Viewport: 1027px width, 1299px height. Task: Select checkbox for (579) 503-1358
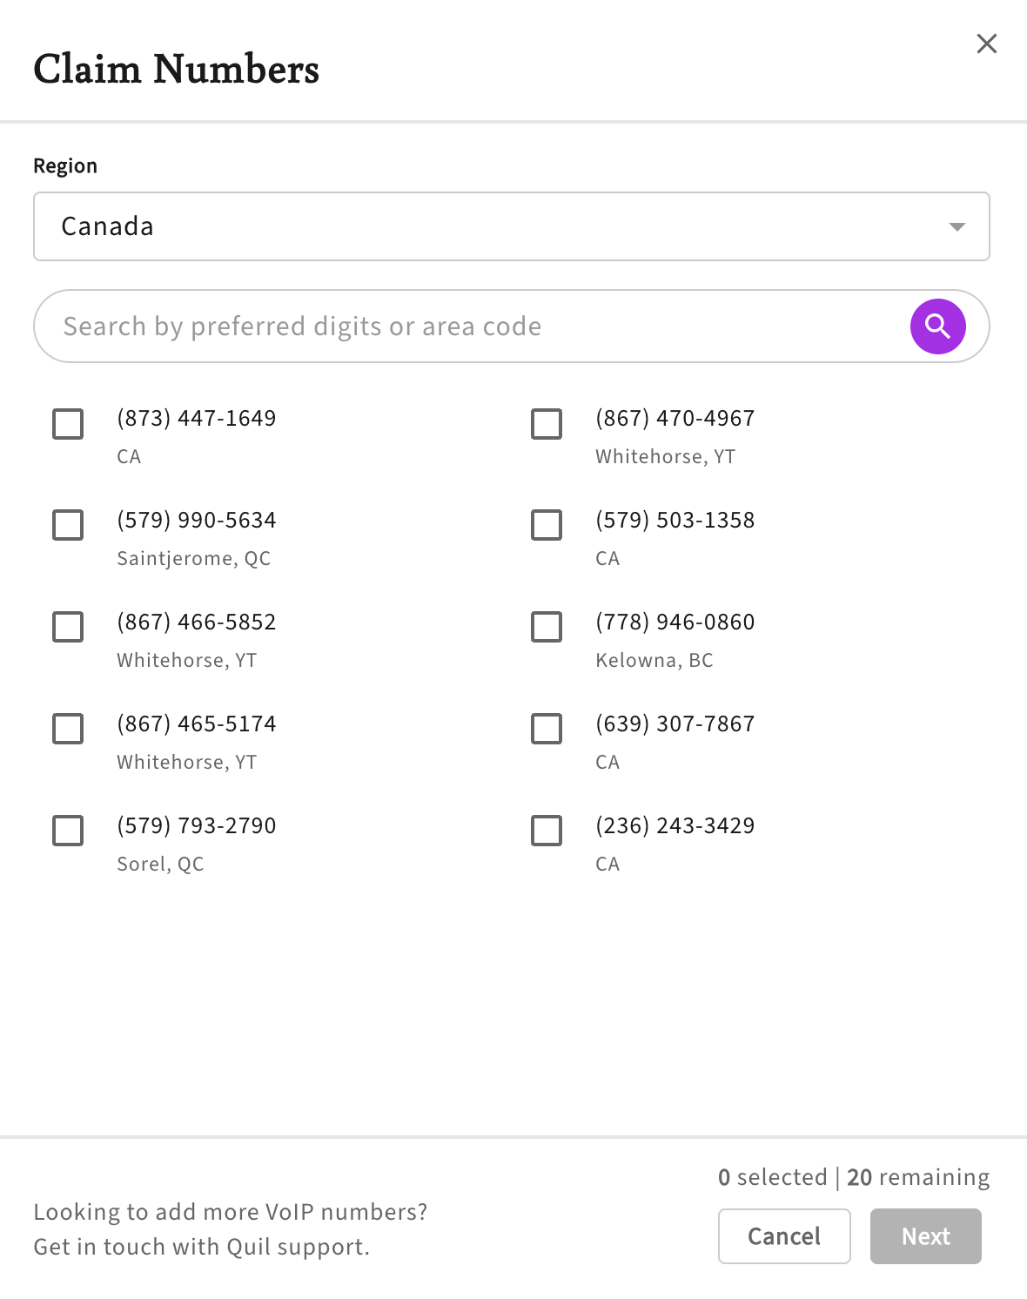pyautogui.click(x=547, y=525)
